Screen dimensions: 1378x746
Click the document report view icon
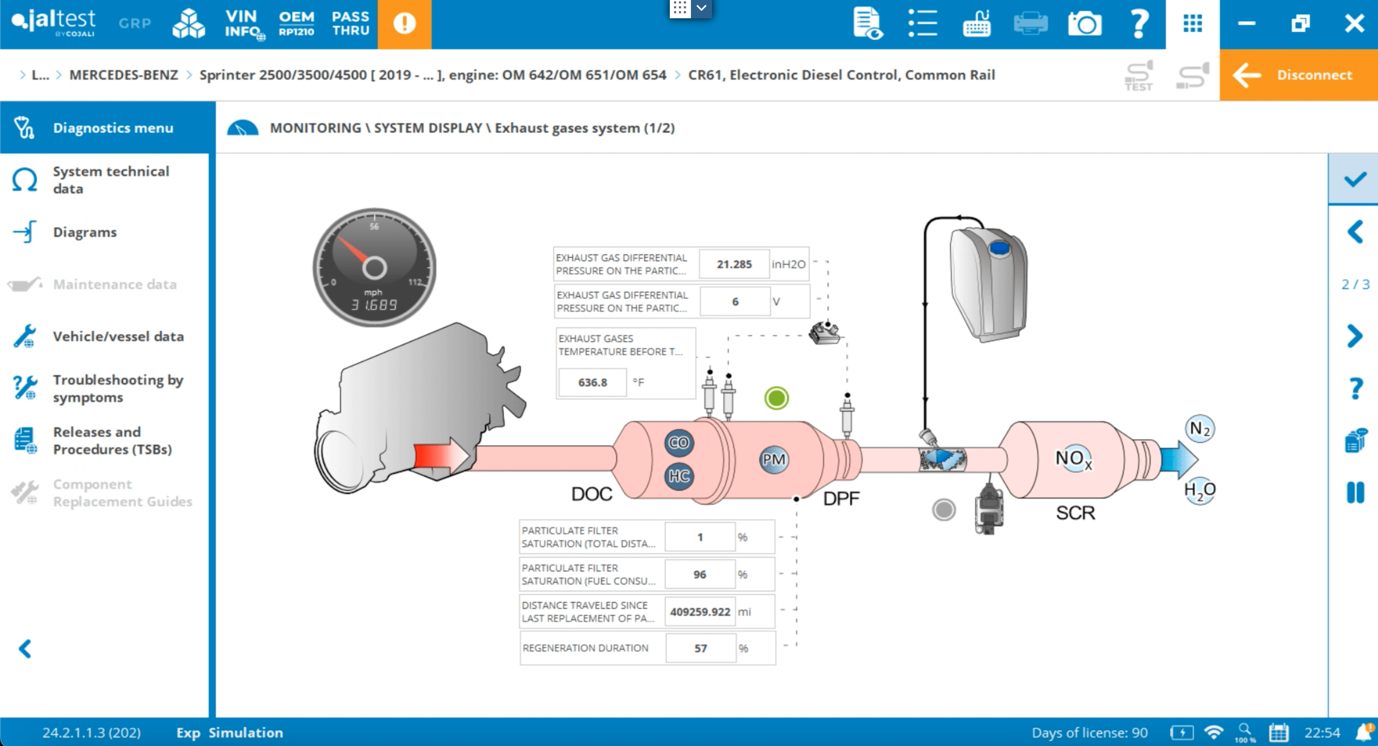pos(867,24)
